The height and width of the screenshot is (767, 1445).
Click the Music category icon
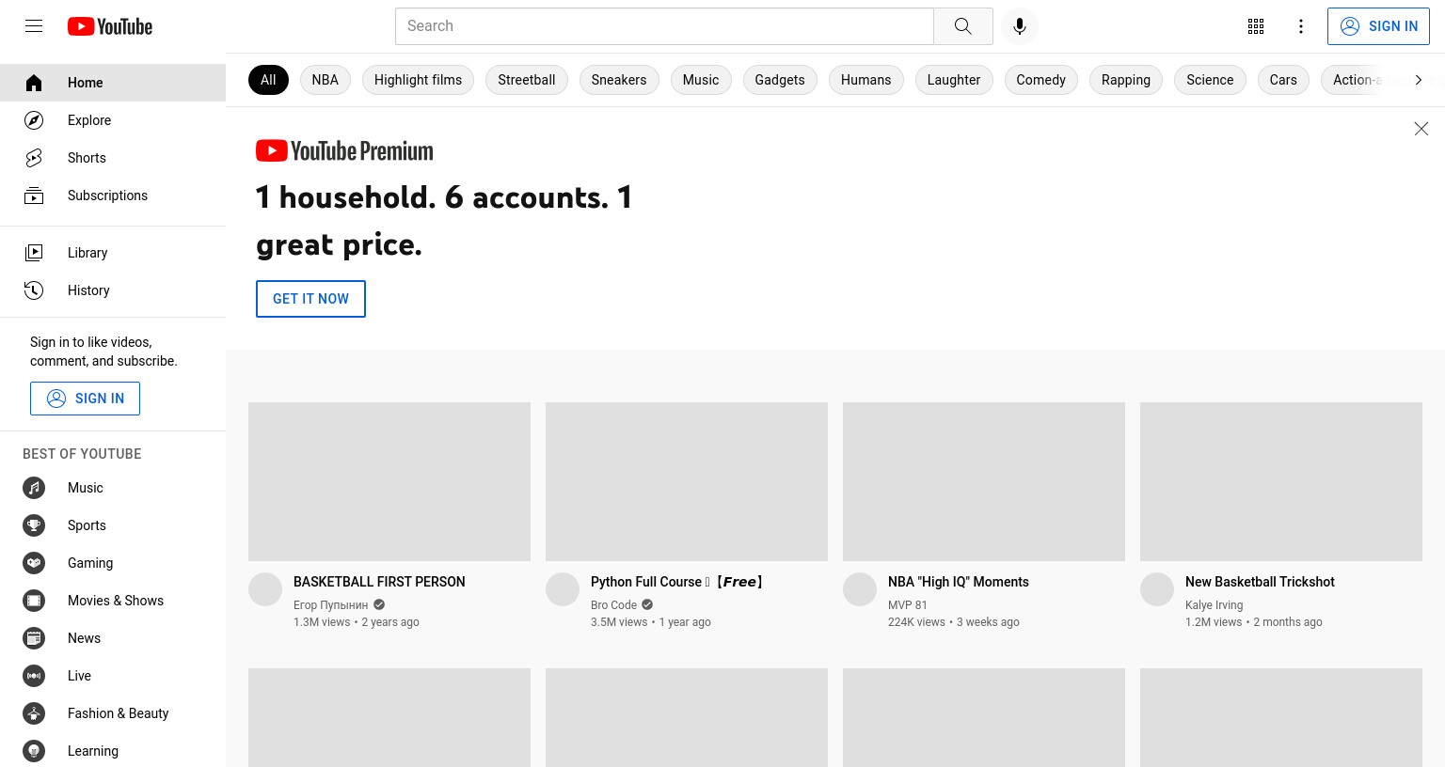[x=34, y=488]
